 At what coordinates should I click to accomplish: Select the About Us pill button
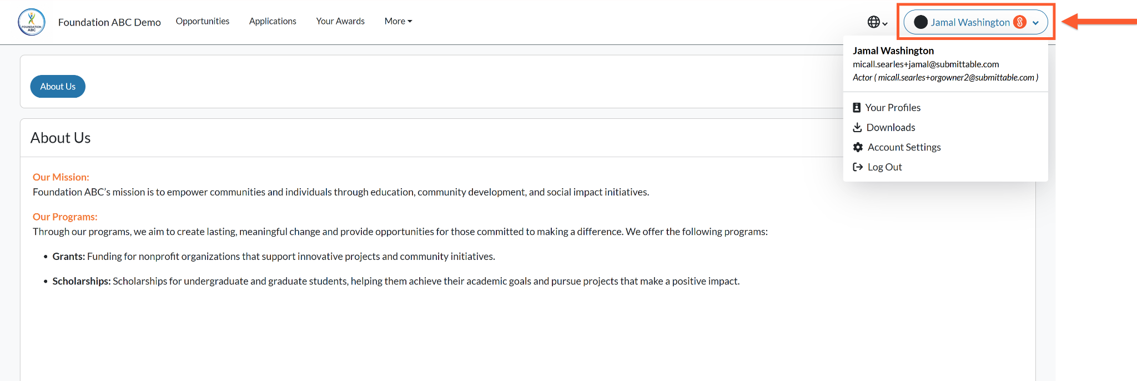(x=58, y=87)
